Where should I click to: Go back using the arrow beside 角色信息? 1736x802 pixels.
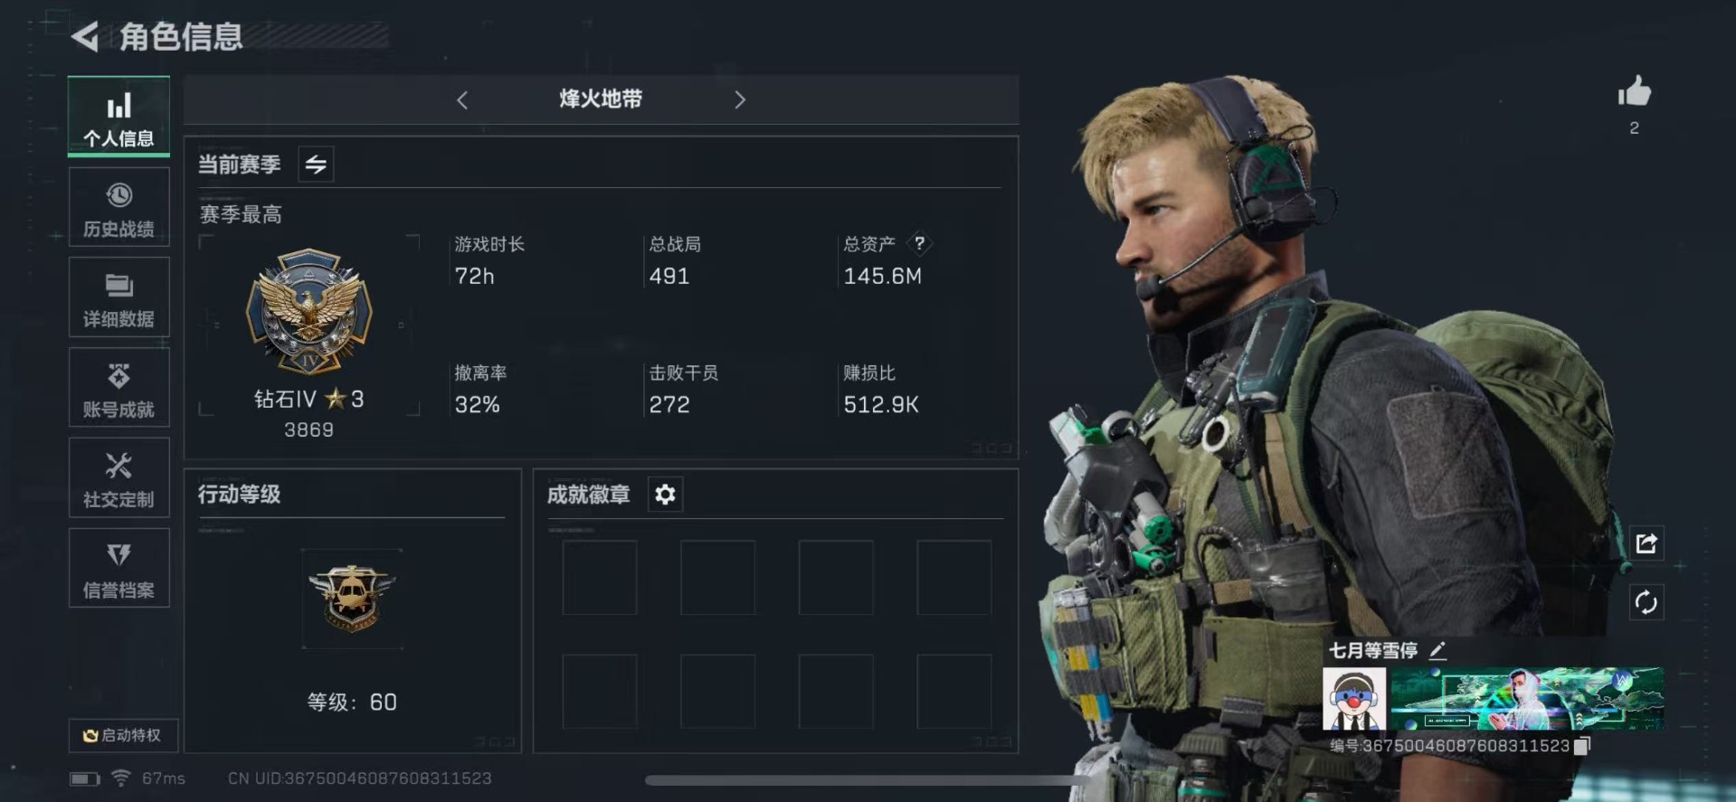85,36
